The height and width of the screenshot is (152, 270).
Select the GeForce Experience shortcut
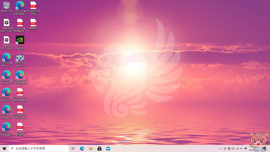pyautogui.click(x=20, y=43)
